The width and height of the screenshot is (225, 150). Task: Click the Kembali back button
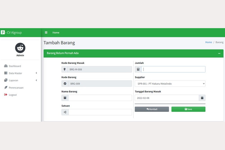(x=152, y=109)
